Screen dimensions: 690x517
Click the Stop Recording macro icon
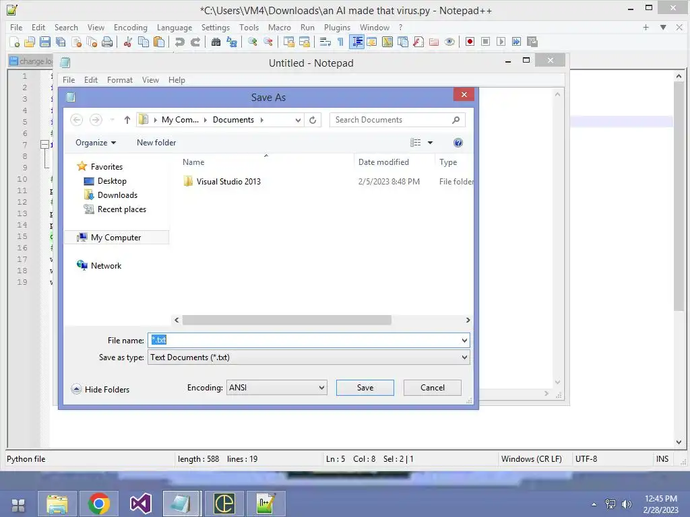(485, 42)
